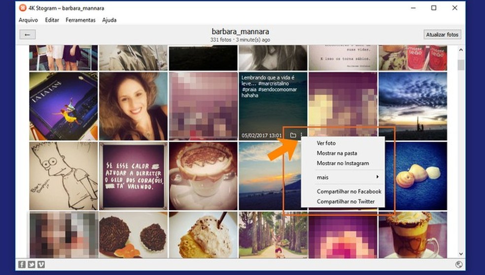Open the palm tree avenue thumbnail
This screenshot has width=485, height=275.
tap(273, 235)
